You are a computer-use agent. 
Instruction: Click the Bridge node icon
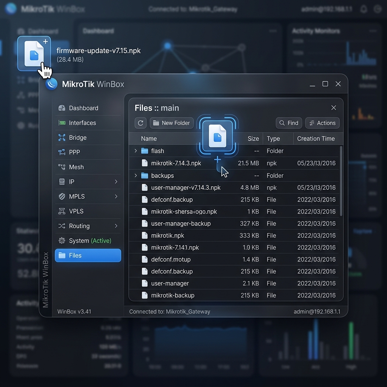tap(62, 138)
